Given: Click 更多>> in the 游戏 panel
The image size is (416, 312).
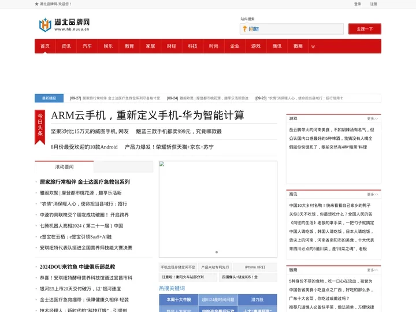Looking at the screenshot, I should point(373,118).
